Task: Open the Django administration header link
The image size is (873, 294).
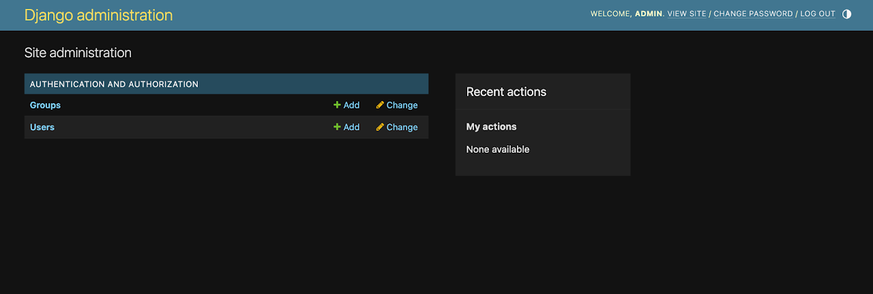Action: pos(99,15)
